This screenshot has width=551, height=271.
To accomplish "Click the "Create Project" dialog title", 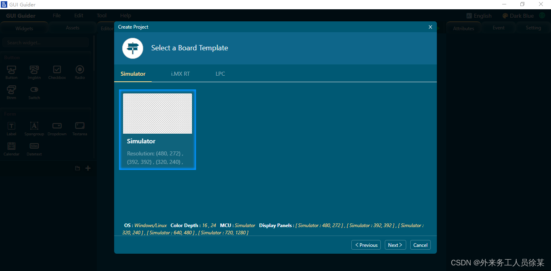I will coord(133,27).
